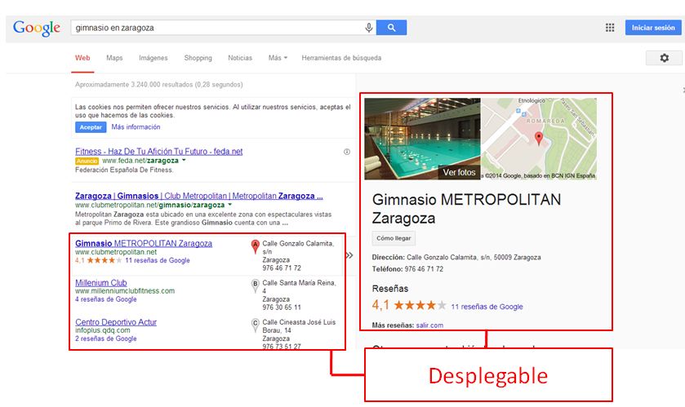Switch to the Shopping tab

pos(198,58)
